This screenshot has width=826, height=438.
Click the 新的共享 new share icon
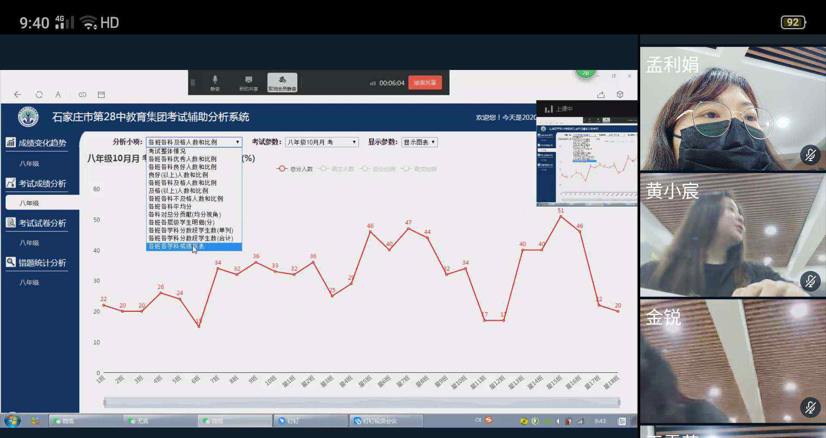[249, 83]
